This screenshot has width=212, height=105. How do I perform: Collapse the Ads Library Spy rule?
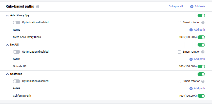[7, 15]
